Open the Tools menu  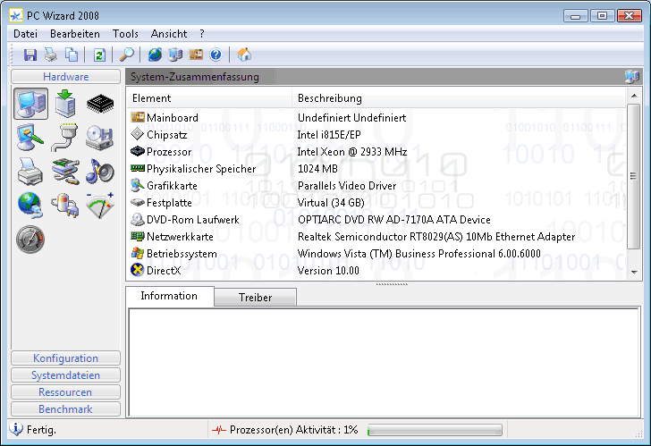coord(125,34)
